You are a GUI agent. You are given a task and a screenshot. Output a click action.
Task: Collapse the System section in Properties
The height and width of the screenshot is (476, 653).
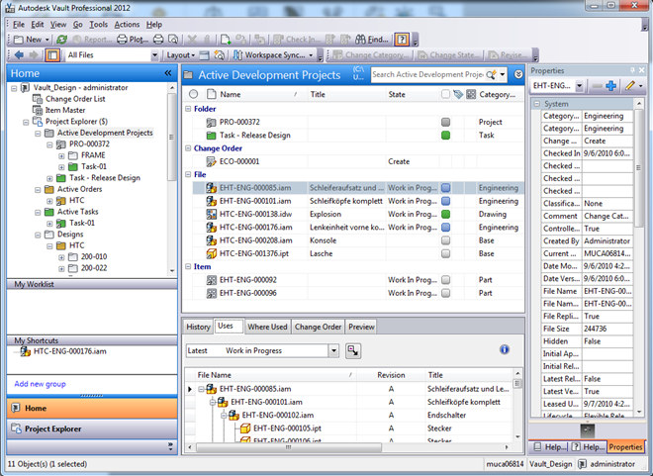pos(536,104)
